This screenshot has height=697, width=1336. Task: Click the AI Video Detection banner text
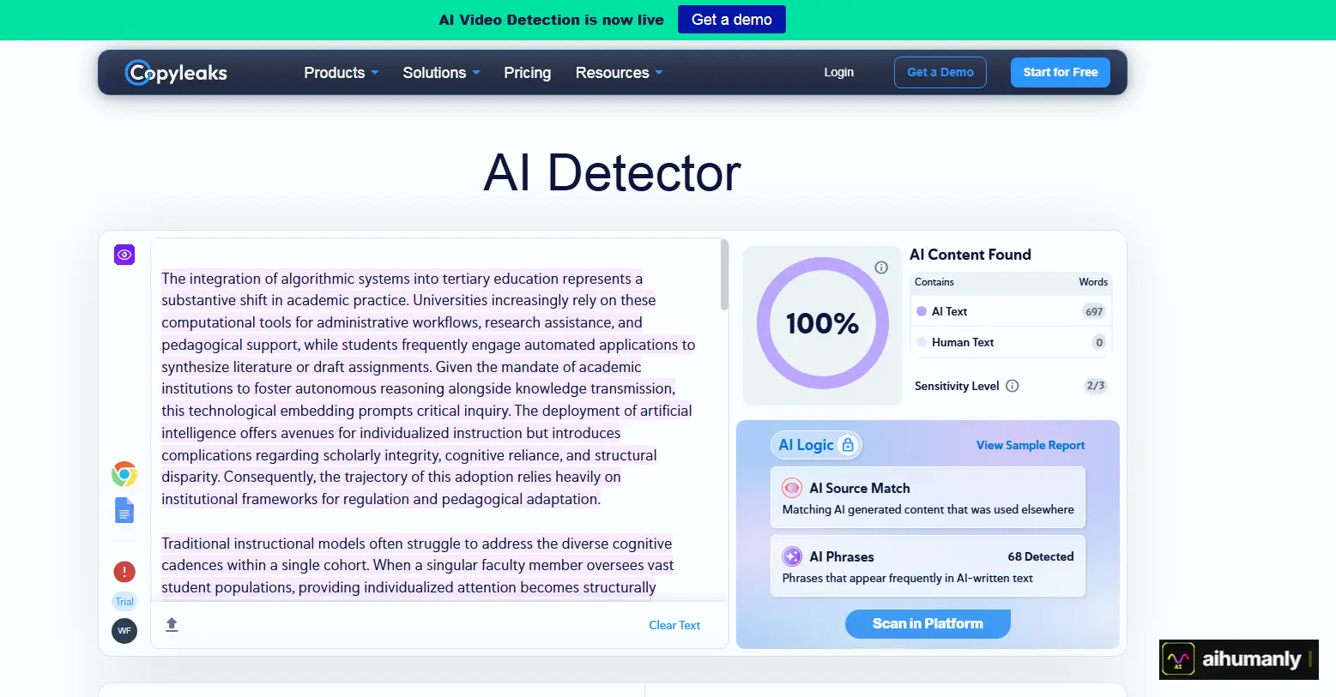click(551, 20)
